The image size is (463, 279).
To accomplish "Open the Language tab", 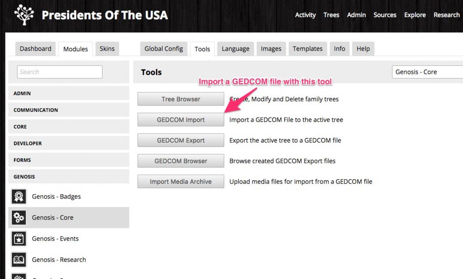I will 235,49.
